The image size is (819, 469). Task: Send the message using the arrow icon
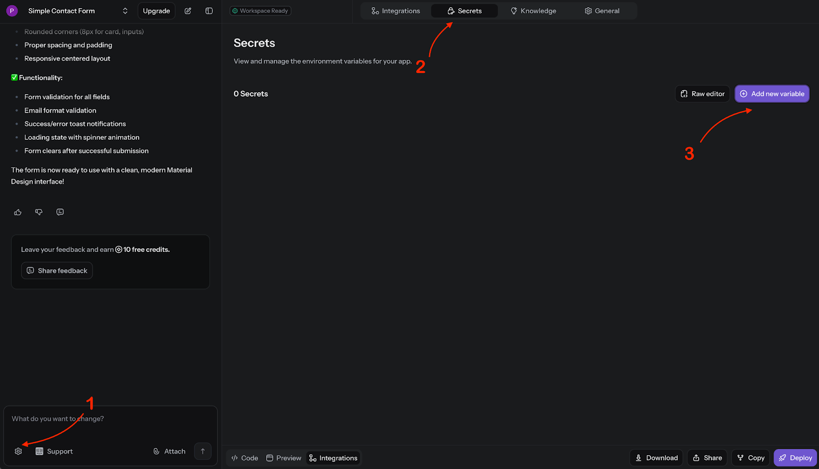(203, 451)
